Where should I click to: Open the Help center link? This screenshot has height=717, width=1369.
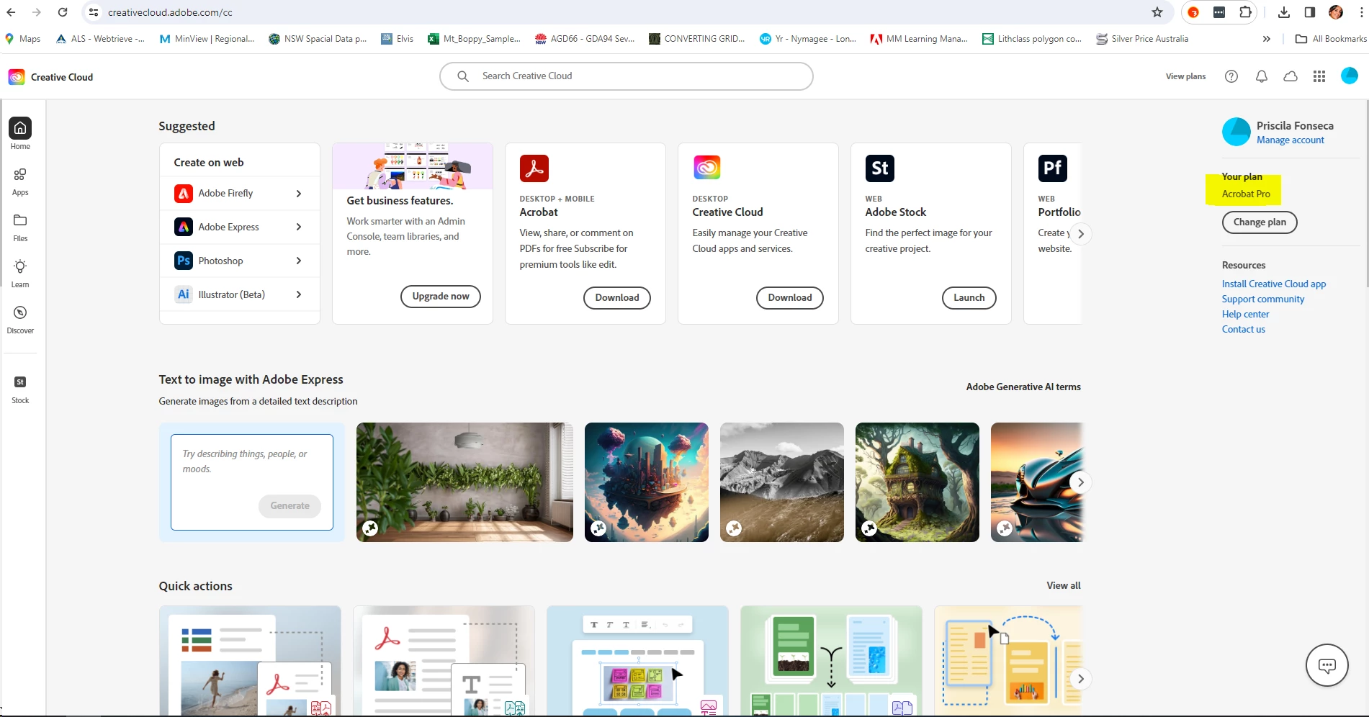(1245, 315)
